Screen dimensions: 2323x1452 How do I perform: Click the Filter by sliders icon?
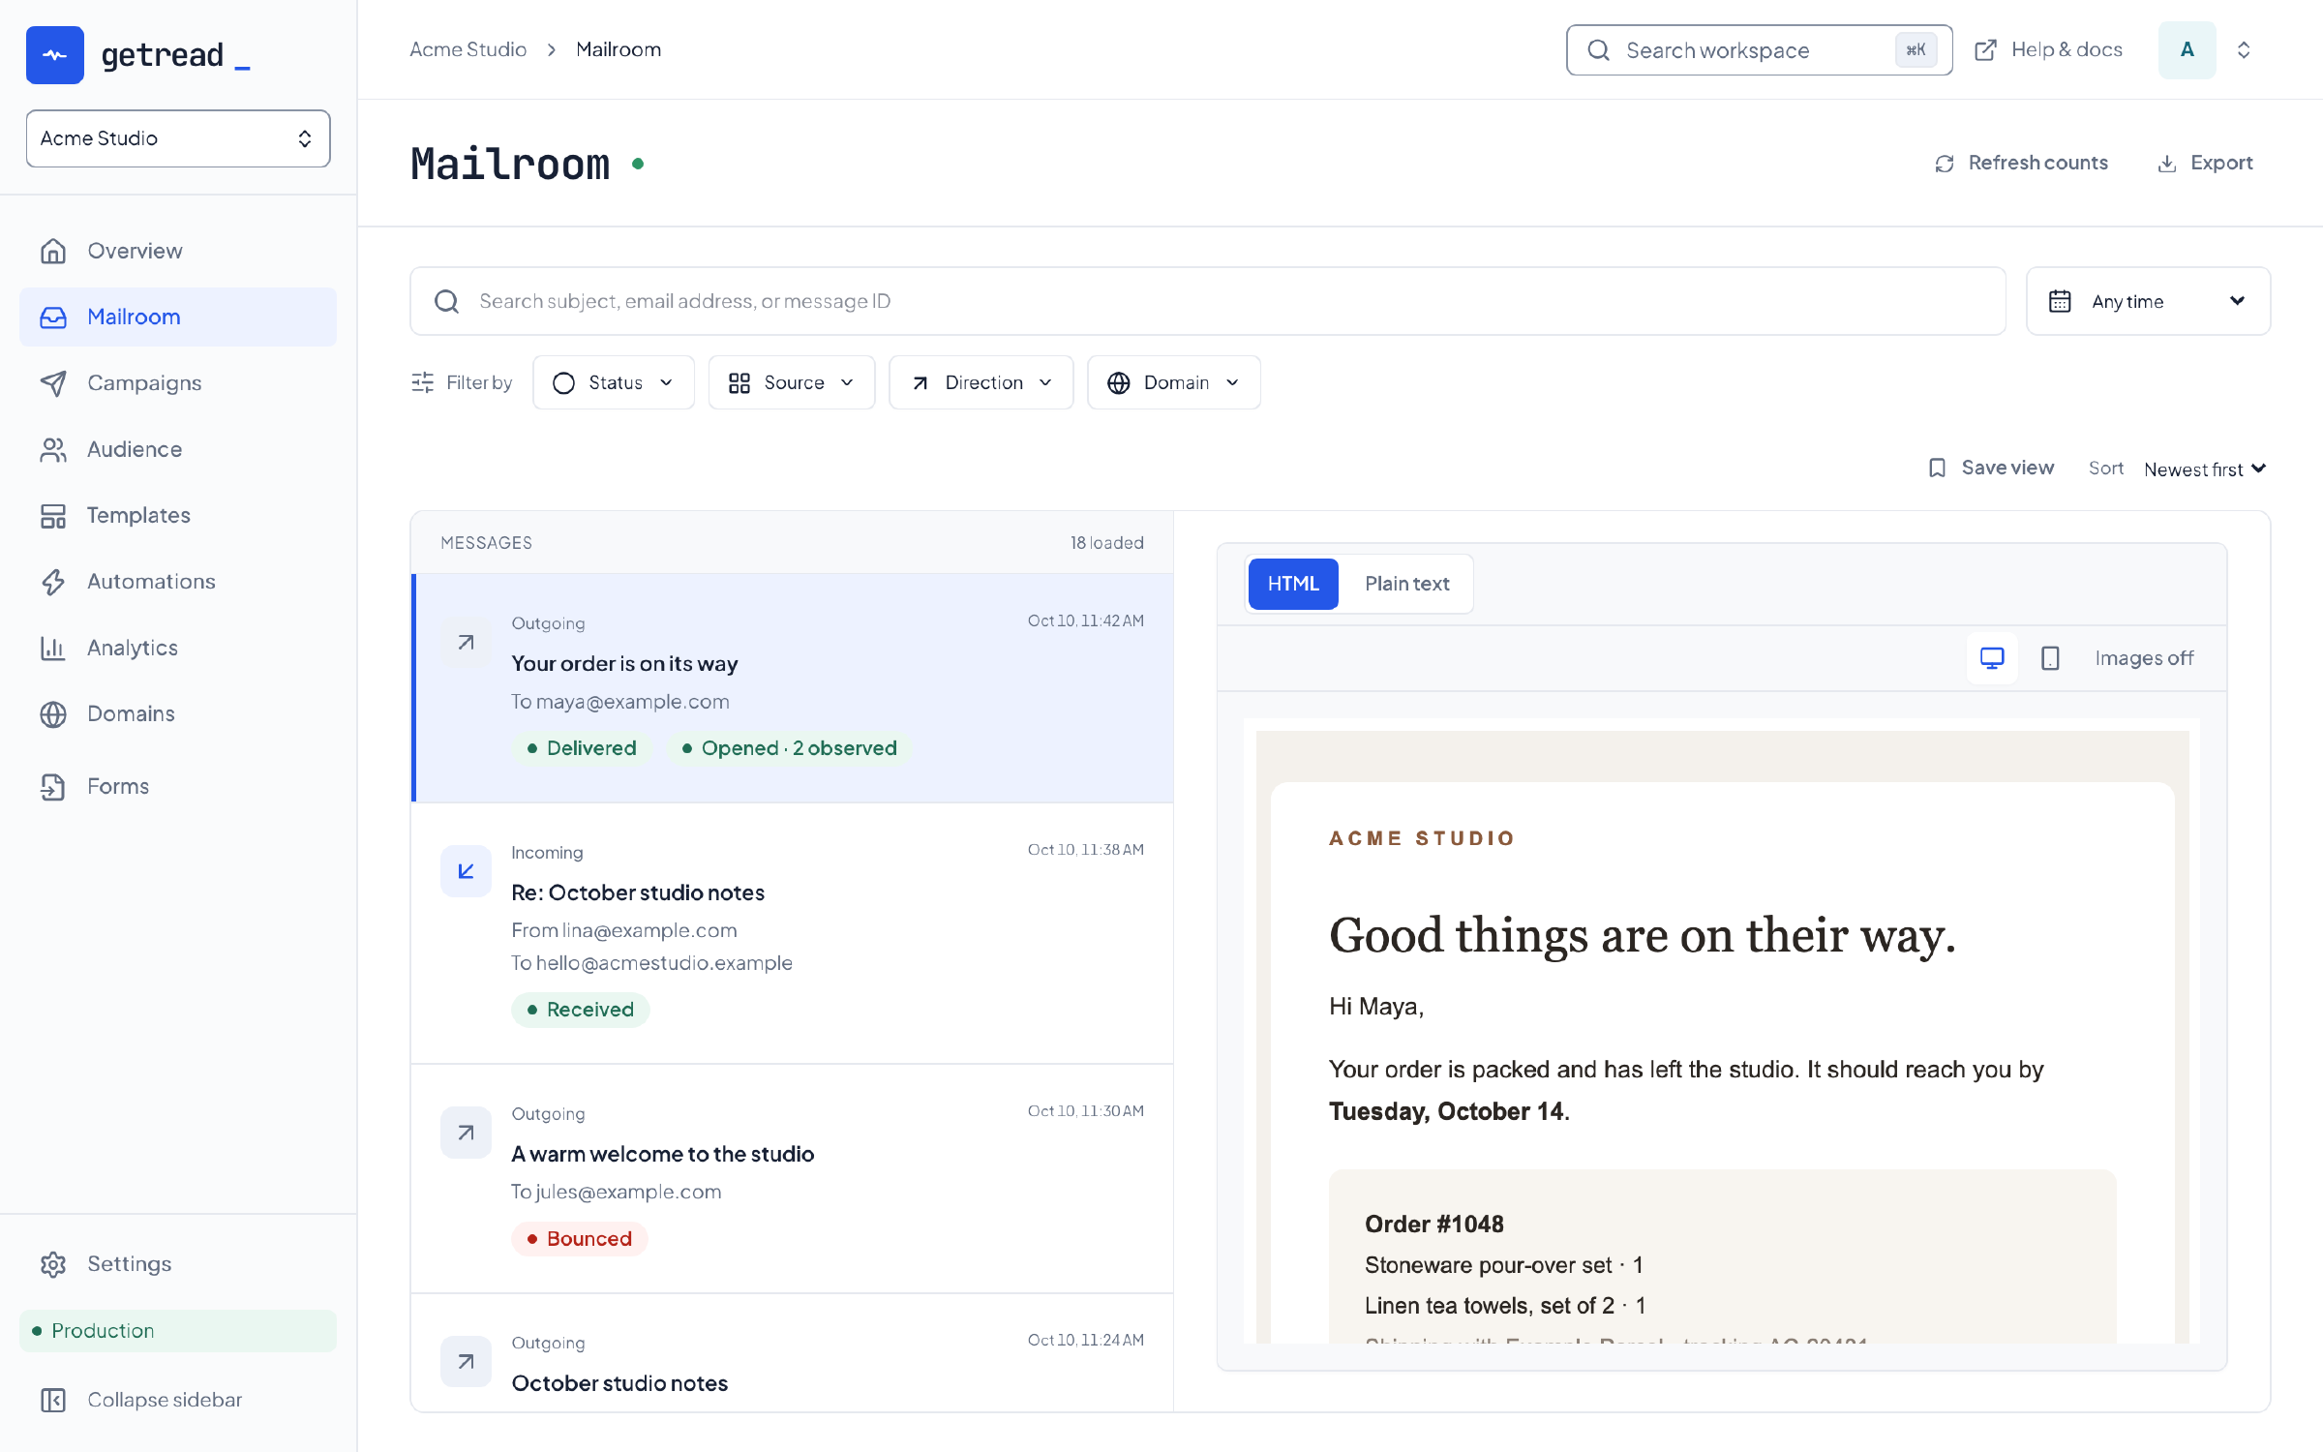click(423, 382)
